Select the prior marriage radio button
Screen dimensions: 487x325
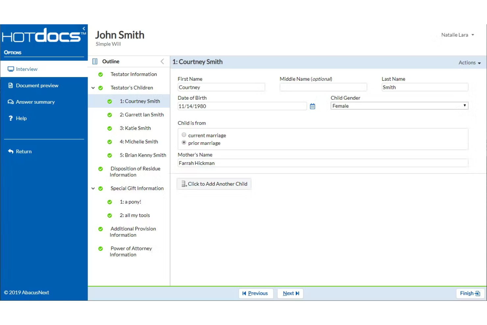click(184, 142)
